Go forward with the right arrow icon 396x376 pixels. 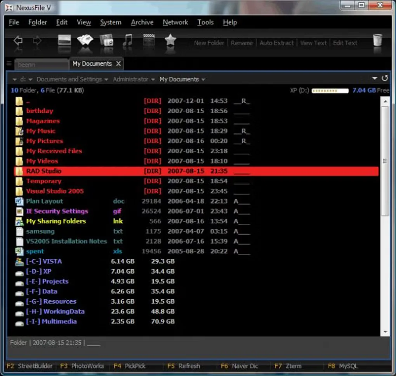click(37, 40)
